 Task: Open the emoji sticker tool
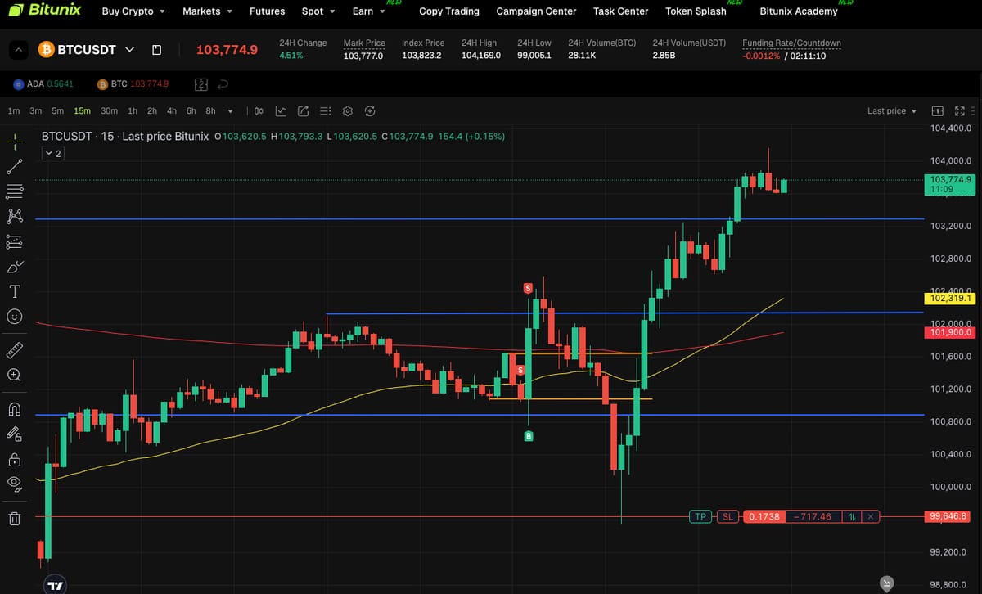tap(15, 316)
